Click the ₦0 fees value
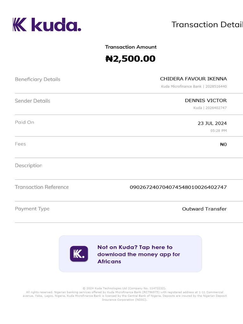This screenshot has width=243, height=324. (223, 145)
